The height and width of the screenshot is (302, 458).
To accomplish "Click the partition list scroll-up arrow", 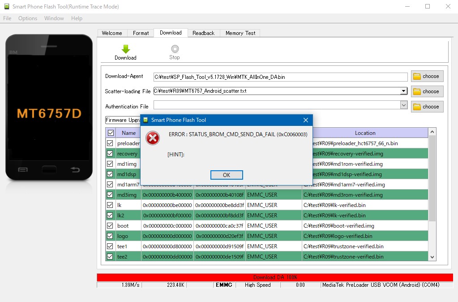I will point(432,132).
